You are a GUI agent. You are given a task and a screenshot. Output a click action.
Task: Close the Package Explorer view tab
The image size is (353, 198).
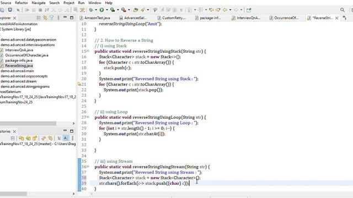point(15,18)
